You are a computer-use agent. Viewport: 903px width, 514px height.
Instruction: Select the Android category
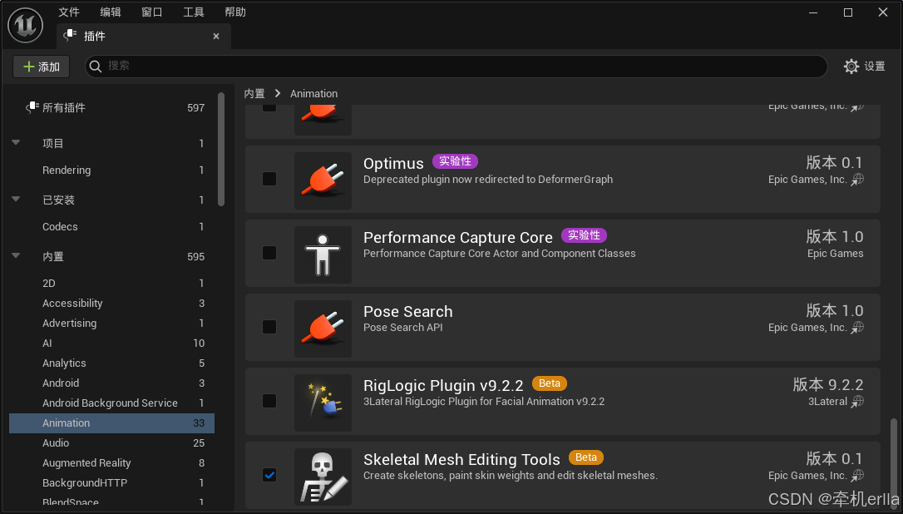(x=111, y=383)
